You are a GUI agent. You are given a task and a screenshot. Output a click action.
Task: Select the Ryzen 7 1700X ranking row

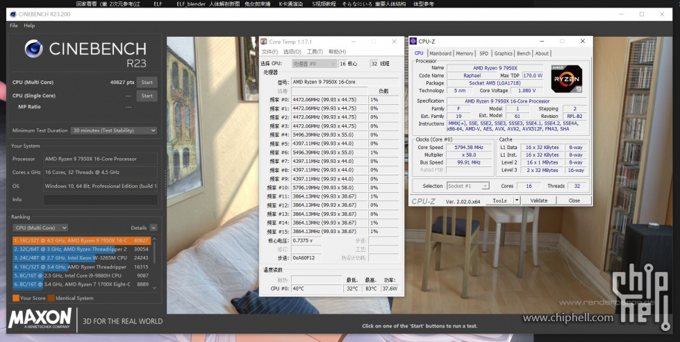pyautogui.click(x=81, y=284)
